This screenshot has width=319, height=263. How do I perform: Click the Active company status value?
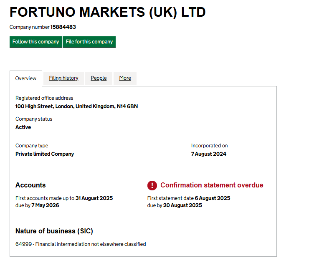(x=23, y=127)
